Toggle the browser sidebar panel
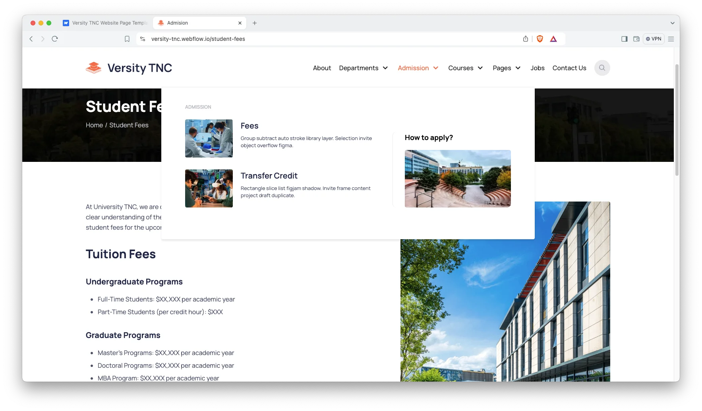This screenshot has height=411, width=702. [x=625, y=39]
